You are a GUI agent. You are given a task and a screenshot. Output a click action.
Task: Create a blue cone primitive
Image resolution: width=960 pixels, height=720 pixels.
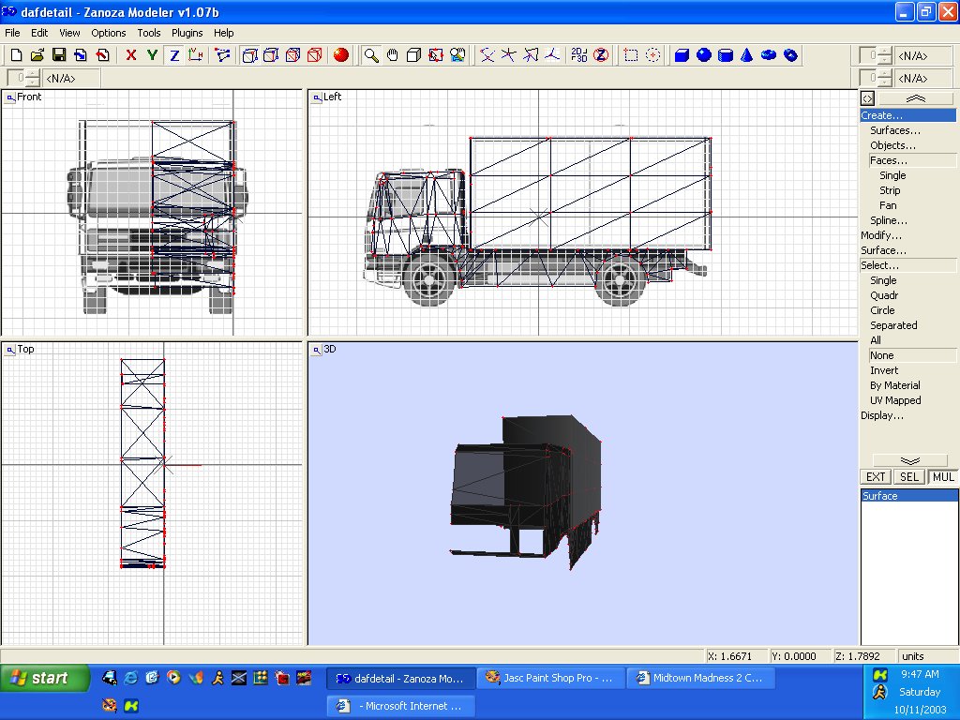(746, 55)
